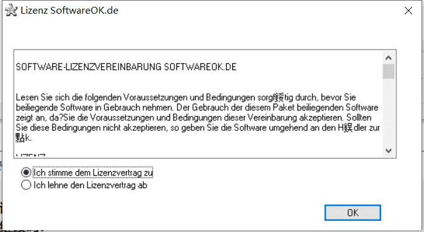This screenshot has width=424, height=232.
Task: Click the license text scroll-up arrow
Action: [389, 58]
